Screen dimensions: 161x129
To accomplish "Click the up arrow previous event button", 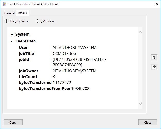I will tap(154, 57).
